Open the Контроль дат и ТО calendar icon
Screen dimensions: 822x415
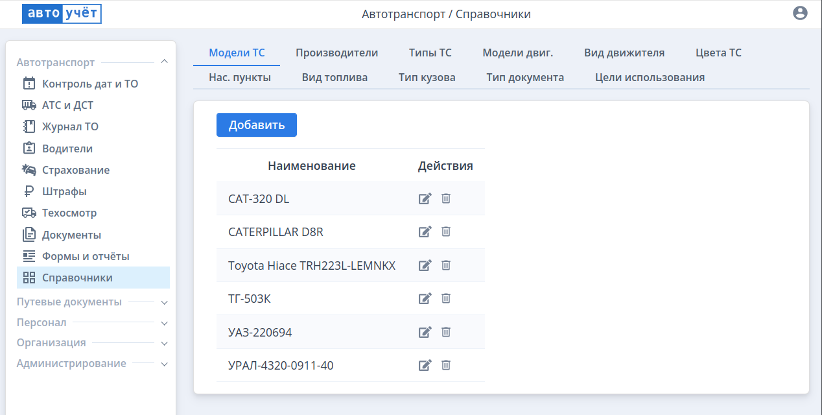(x=29, y=83)
